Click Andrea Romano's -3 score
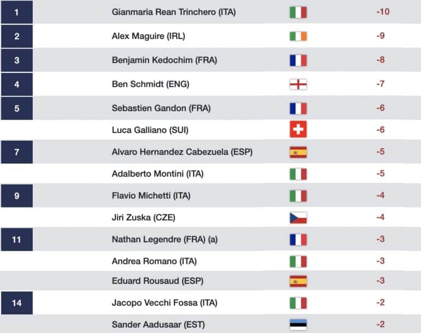The width and height of the screenshot is (421, 333). pyautogui.click(x=381, y=261)
